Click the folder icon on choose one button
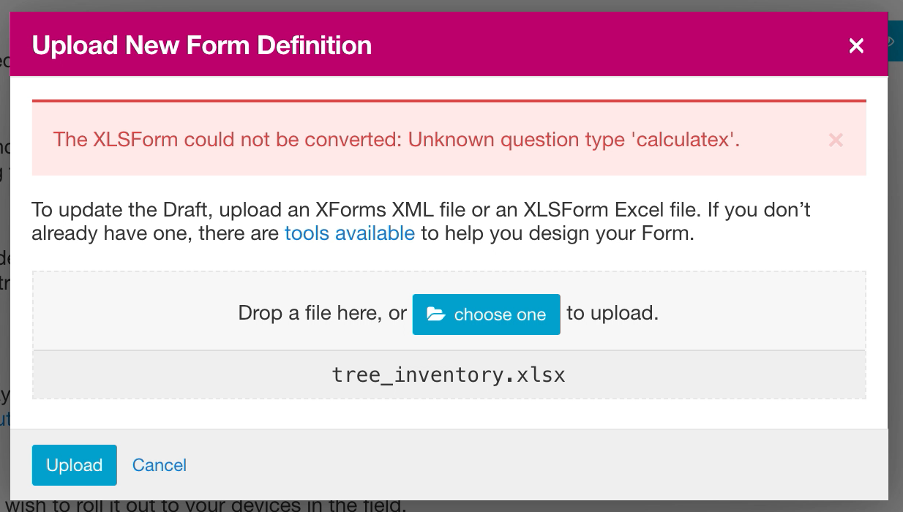The height and width of the screenshot is (512, 903). [437, 315]
